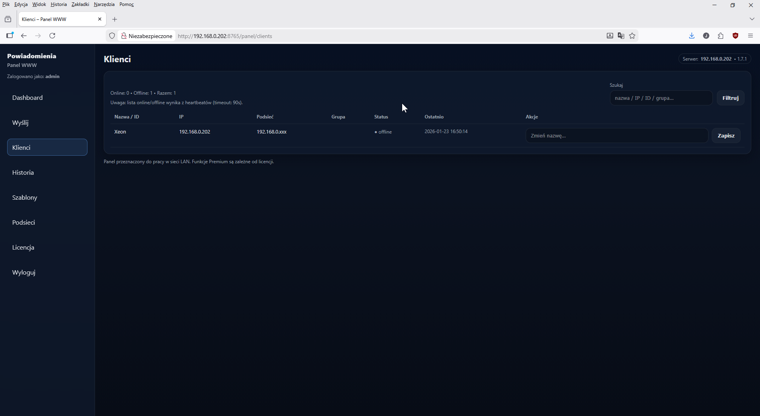Open the hamburger application menu

coord(750,36)
